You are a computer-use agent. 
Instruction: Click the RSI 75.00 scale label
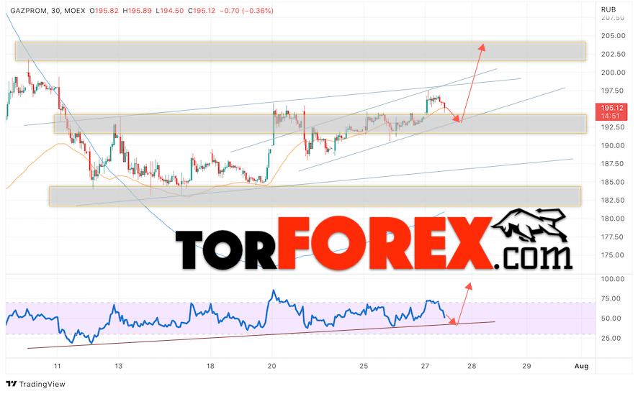pyautogui.click(x=611, y=298)
